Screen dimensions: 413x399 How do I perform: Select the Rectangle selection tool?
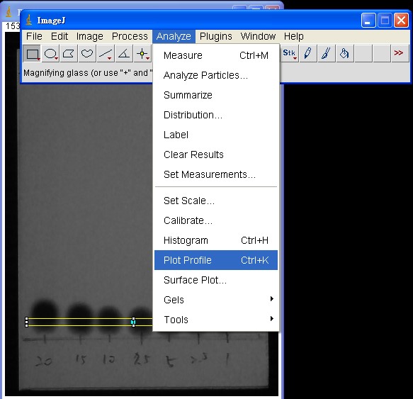click(32, 54)
